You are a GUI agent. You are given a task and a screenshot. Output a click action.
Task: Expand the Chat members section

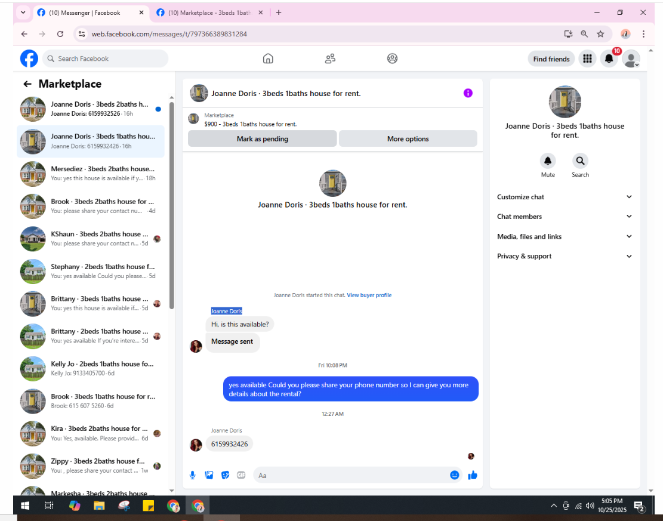[565, 217]
